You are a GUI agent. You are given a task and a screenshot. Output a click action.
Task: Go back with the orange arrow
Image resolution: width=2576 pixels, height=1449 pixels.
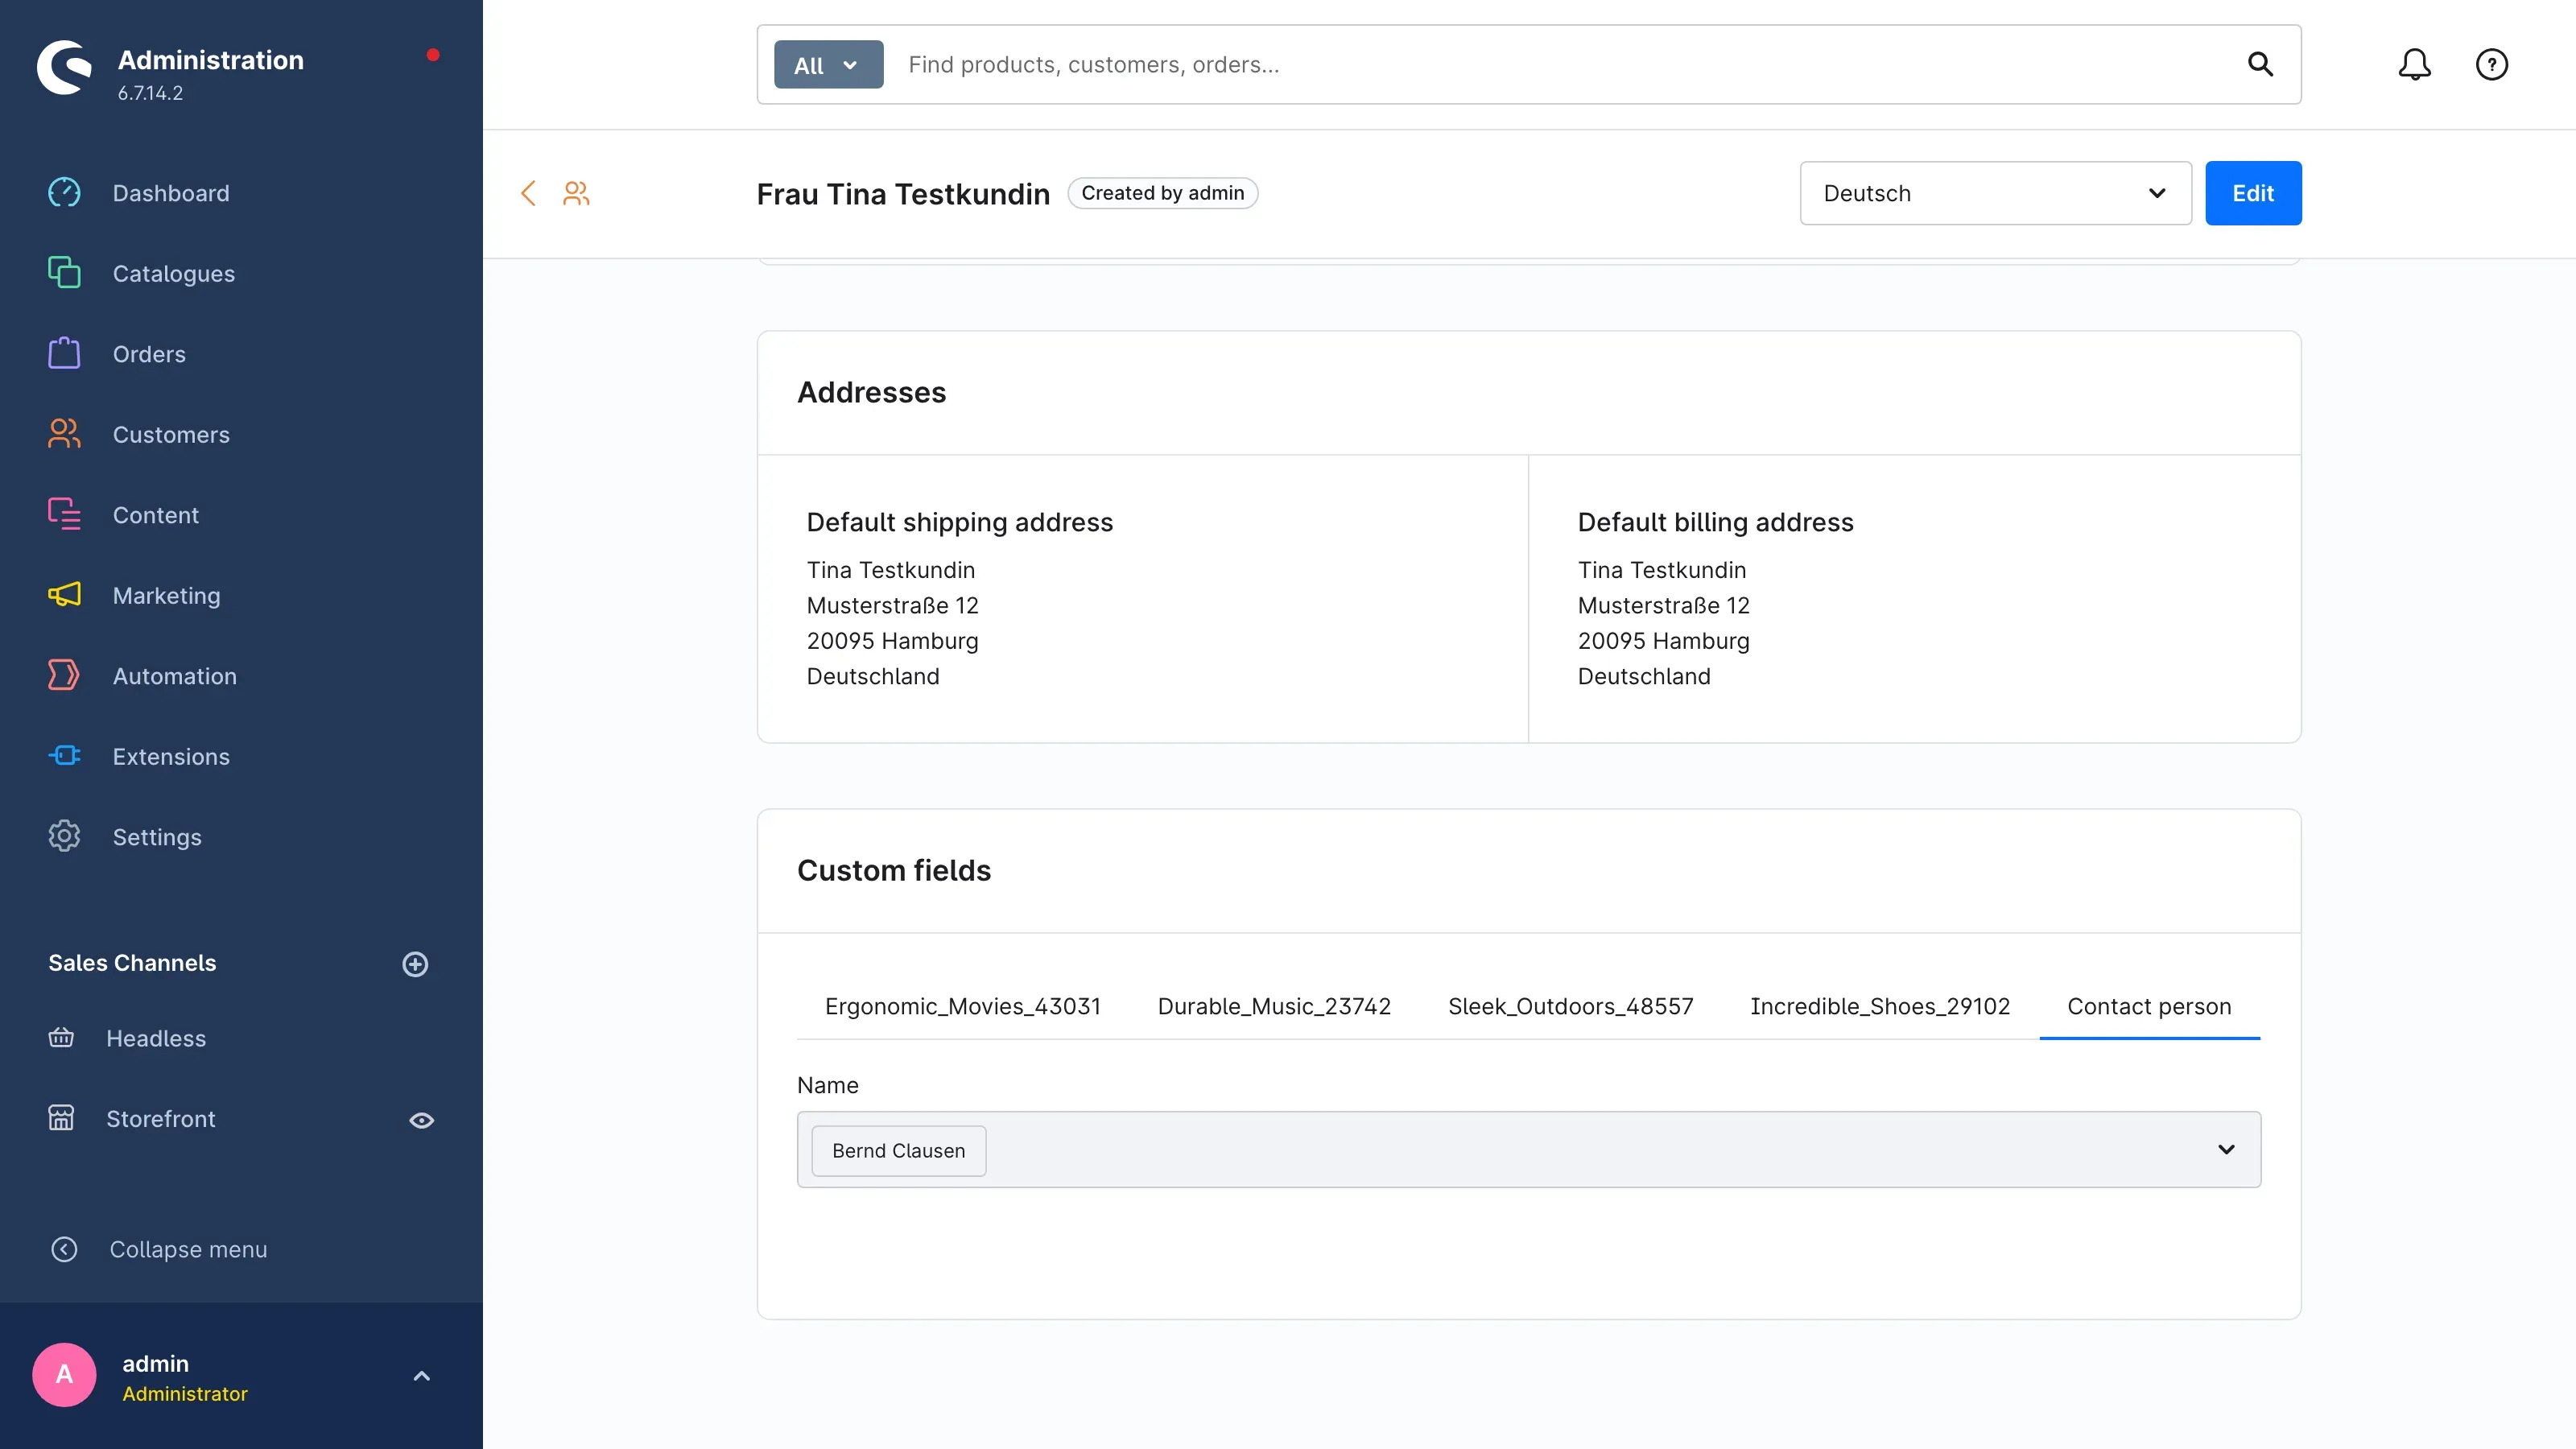coord(528,193)
